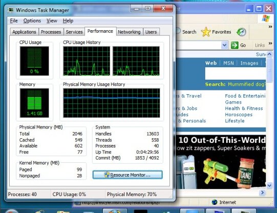The height and width of the screenshot is (213, 277).
Task: Click the browser vertical scrollbar down arrow
Action: tap(269, 186)
